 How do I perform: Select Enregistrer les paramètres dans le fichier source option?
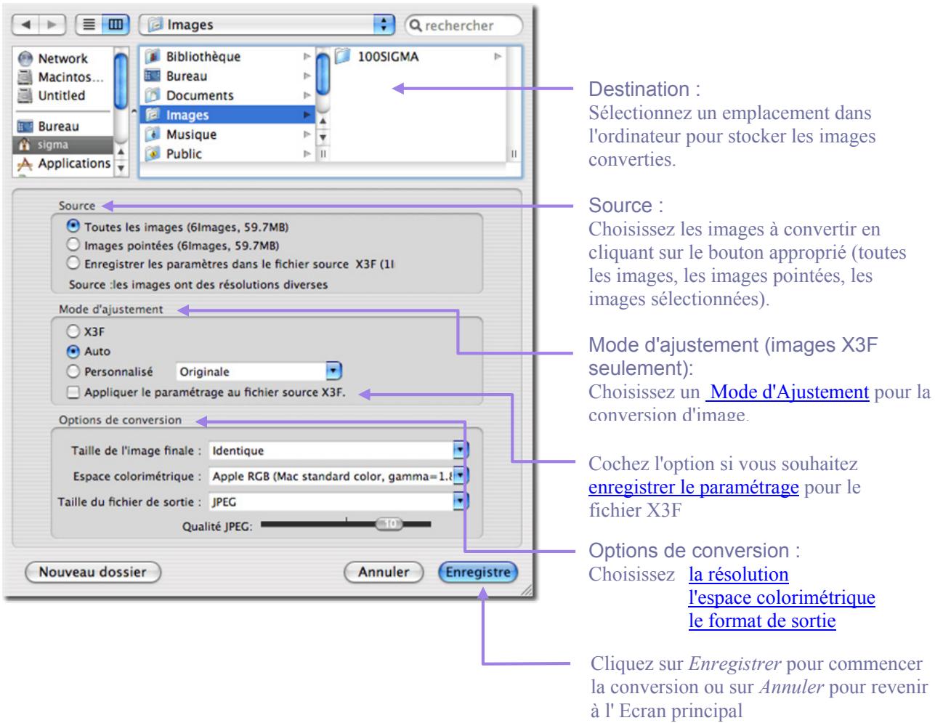pyautogui.click(x=73, y=264)
